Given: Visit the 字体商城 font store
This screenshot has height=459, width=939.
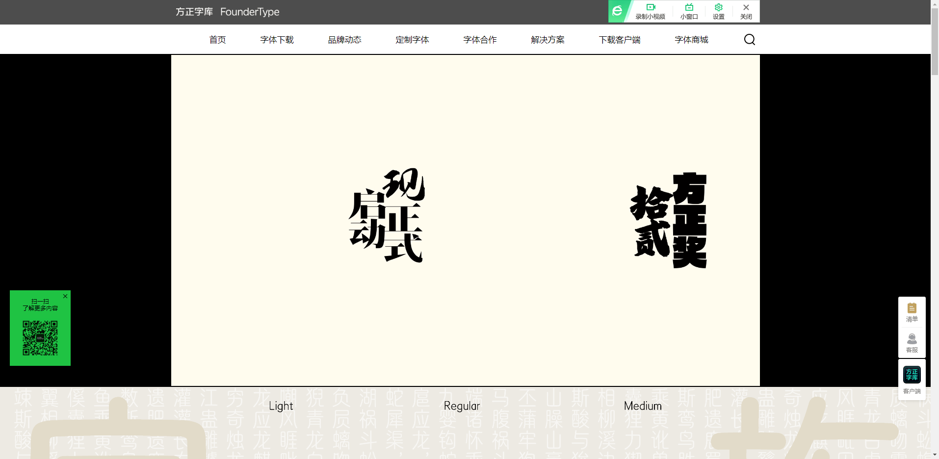Looking at the screenshot, I should pyautogui.click(x=691, y=39).
